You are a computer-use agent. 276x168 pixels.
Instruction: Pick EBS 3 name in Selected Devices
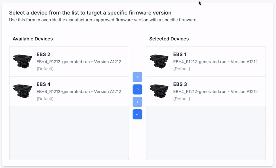pyautogui.click(x=180, y=85)
